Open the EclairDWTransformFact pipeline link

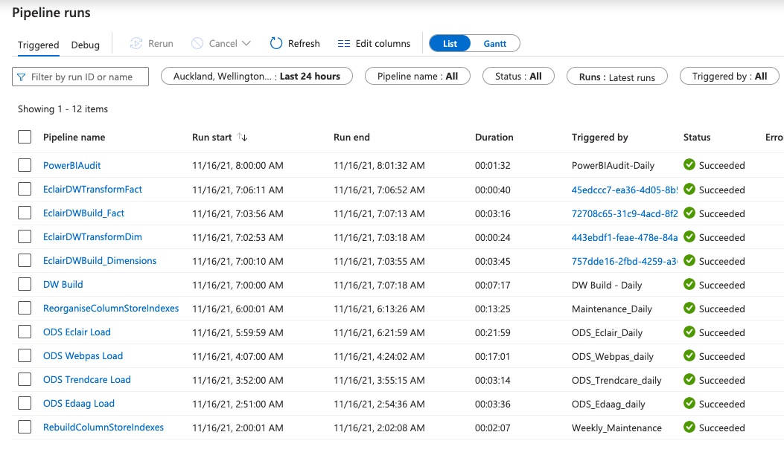(x=92, y=190)
